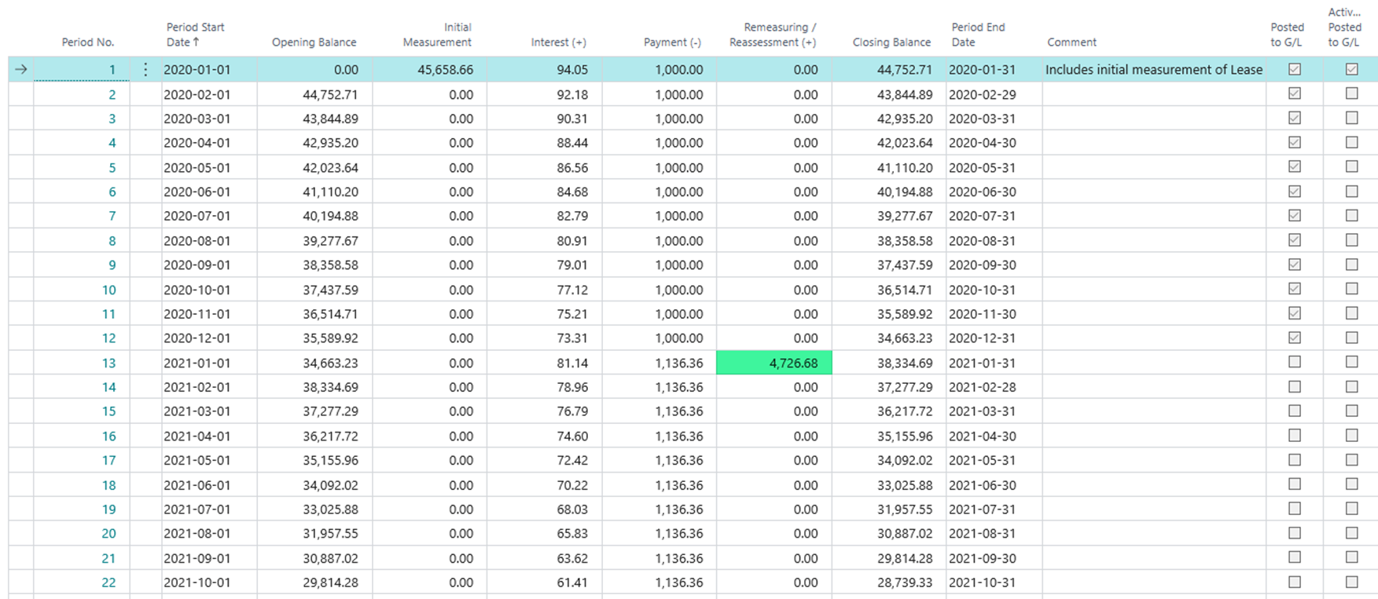
Task: Open period number 22 link
Action: (108, 583)
